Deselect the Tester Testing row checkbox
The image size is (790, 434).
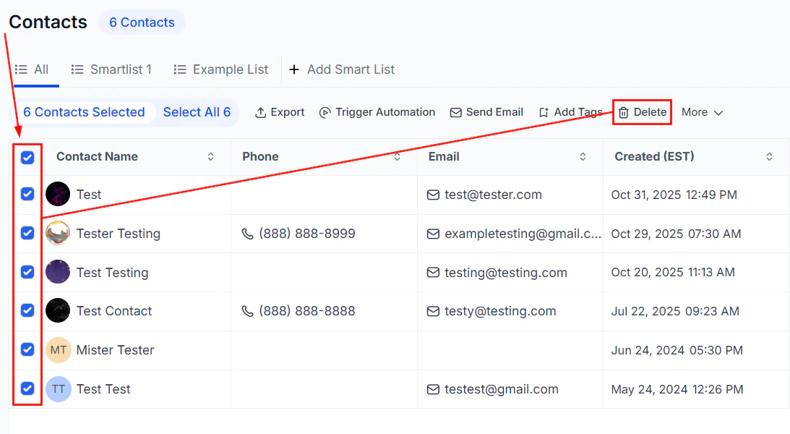point(27,233)
